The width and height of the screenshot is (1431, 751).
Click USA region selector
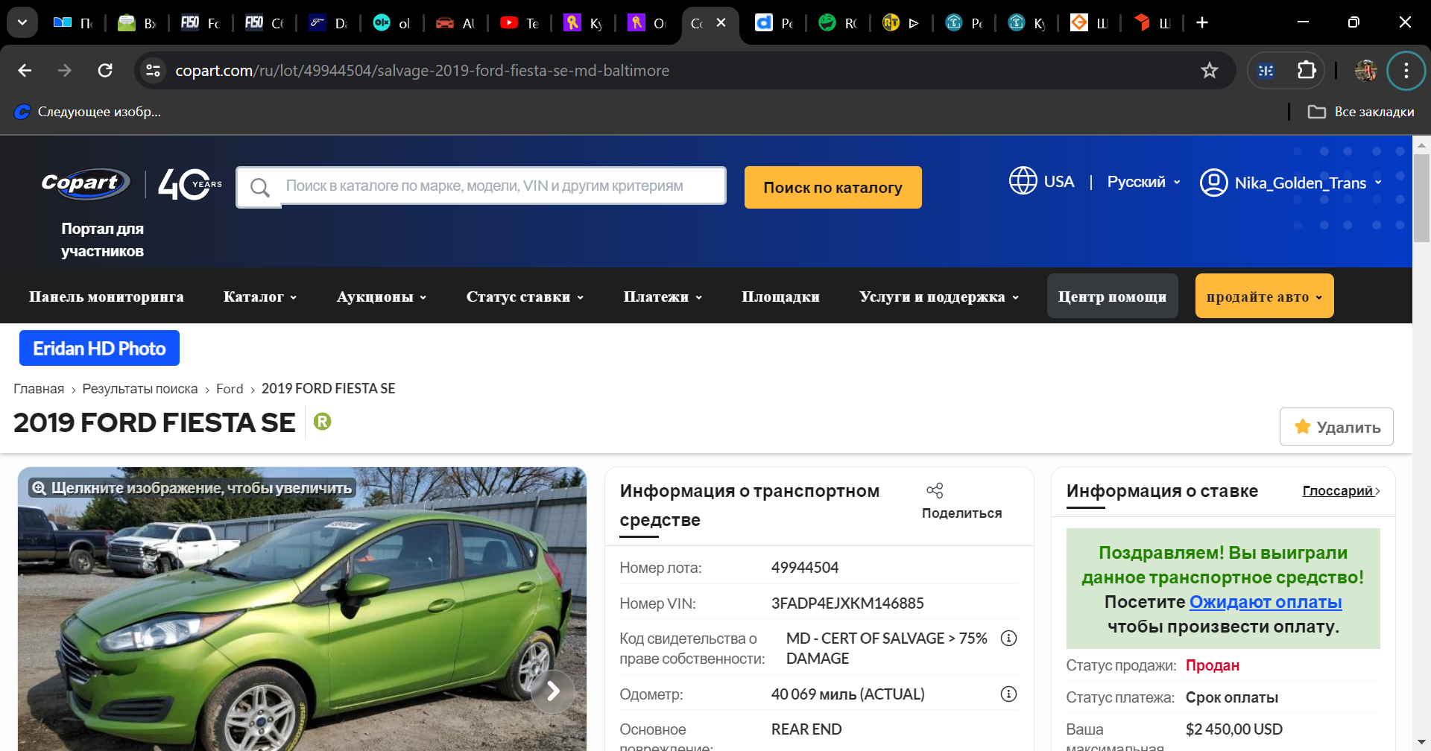coord(1042,181)
